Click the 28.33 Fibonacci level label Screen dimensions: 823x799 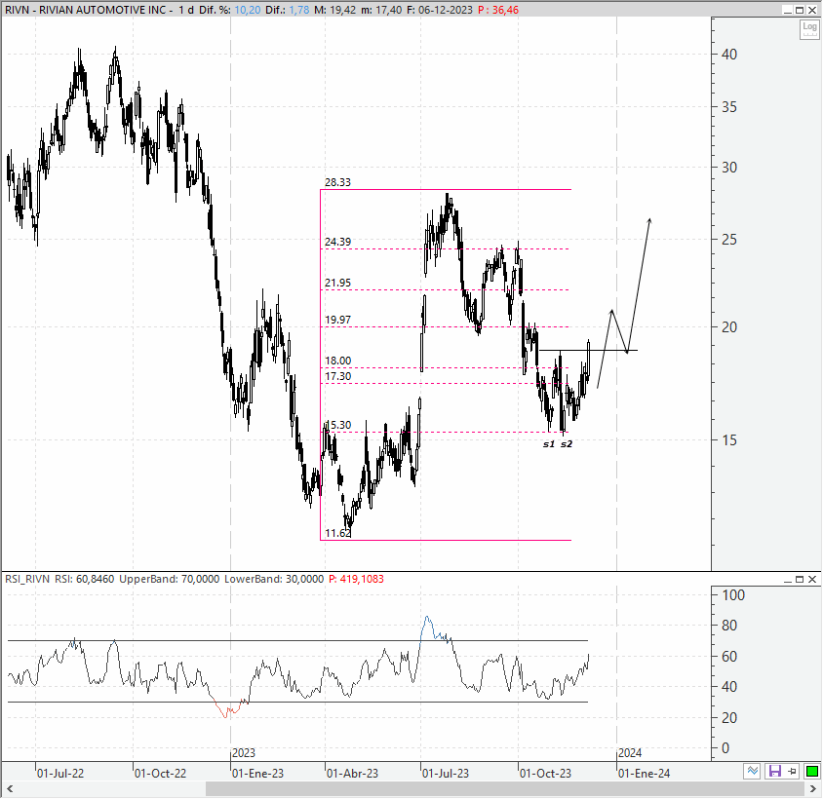click(x=337, y=182)
